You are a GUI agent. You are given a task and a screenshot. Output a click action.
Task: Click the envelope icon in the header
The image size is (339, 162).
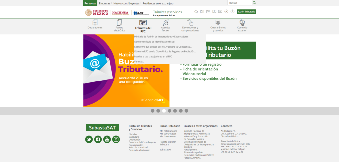220,12
